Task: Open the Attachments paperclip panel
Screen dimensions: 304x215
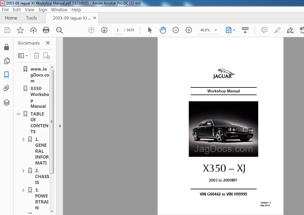Action: 6,88
